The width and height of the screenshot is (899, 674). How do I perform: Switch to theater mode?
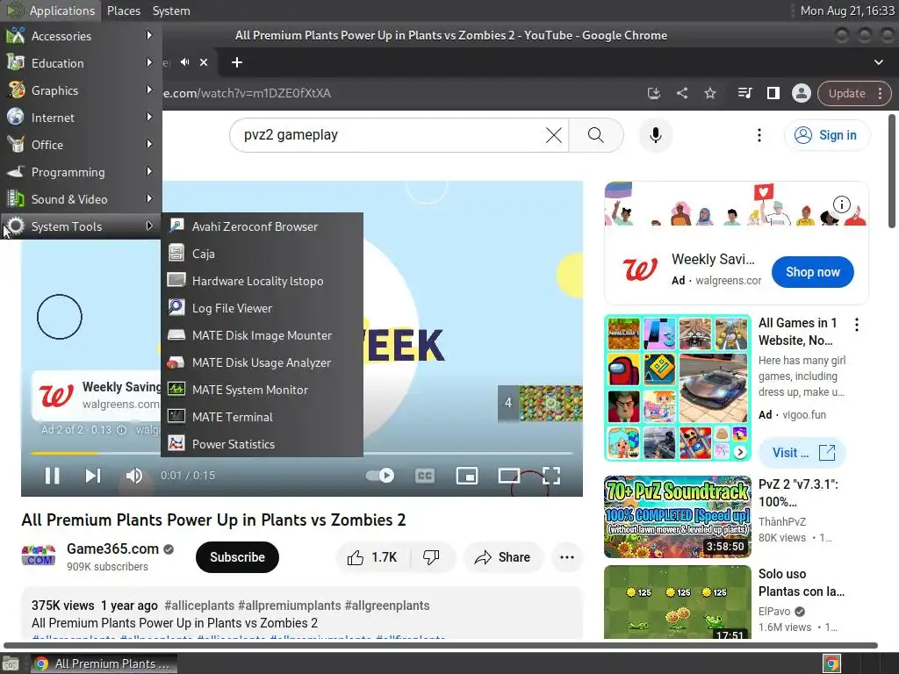508,476
